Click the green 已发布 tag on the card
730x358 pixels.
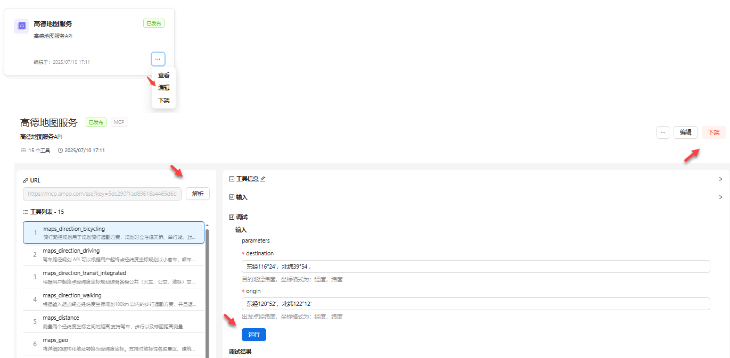click(x=154, y=23)
